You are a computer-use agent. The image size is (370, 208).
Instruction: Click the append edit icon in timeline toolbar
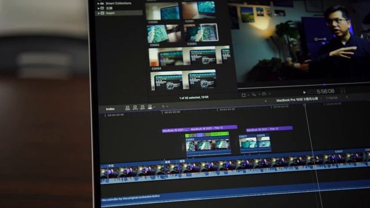(142, 107)
